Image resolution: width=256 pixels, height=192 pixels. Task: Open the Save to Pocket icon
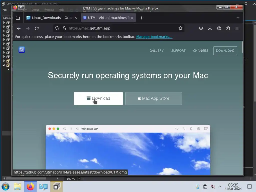pos(201,28)
